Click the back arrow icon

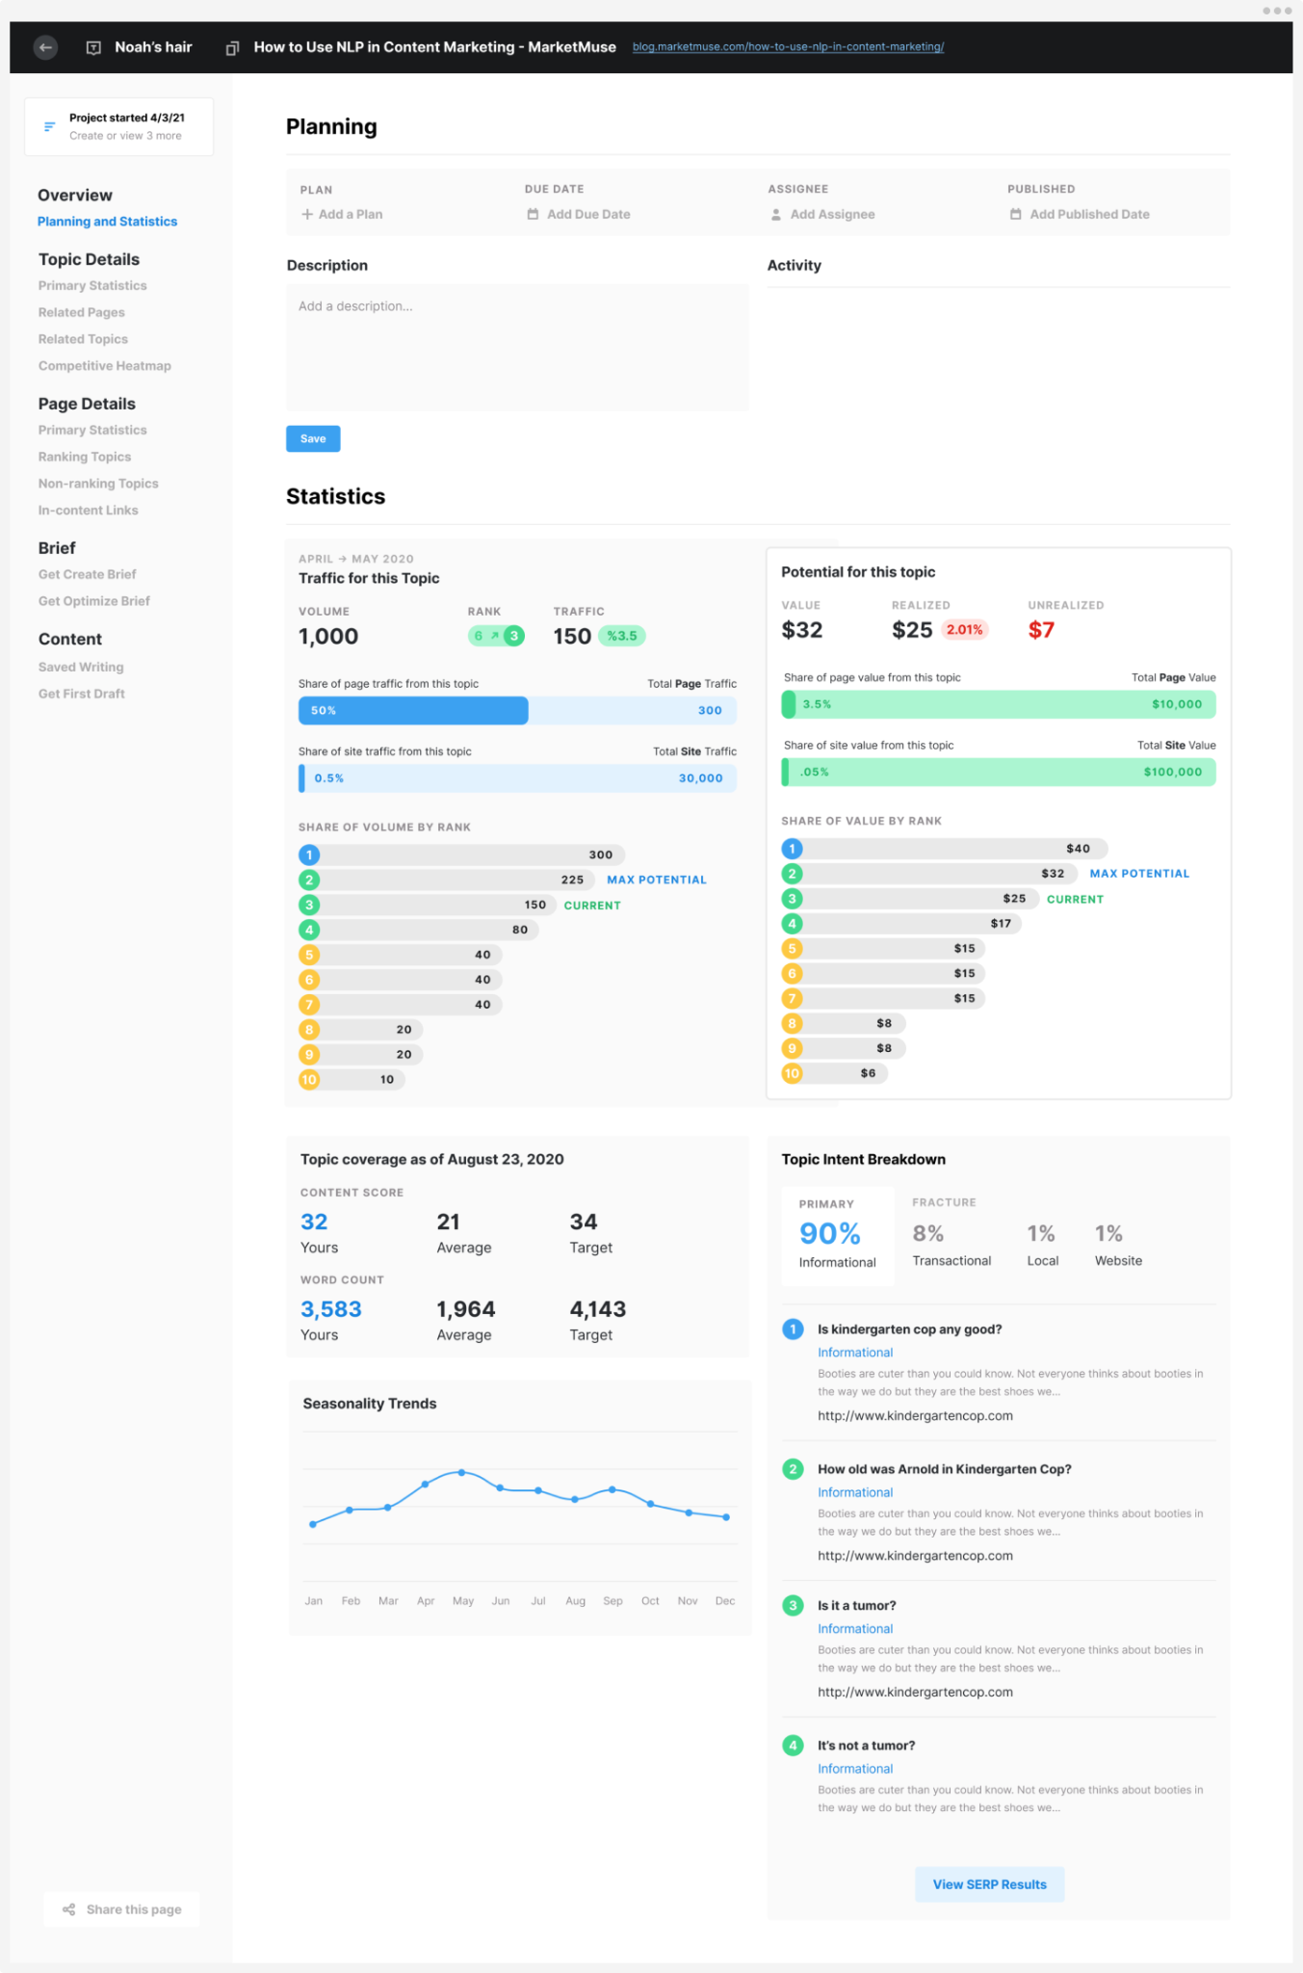[x=45, y=47]
